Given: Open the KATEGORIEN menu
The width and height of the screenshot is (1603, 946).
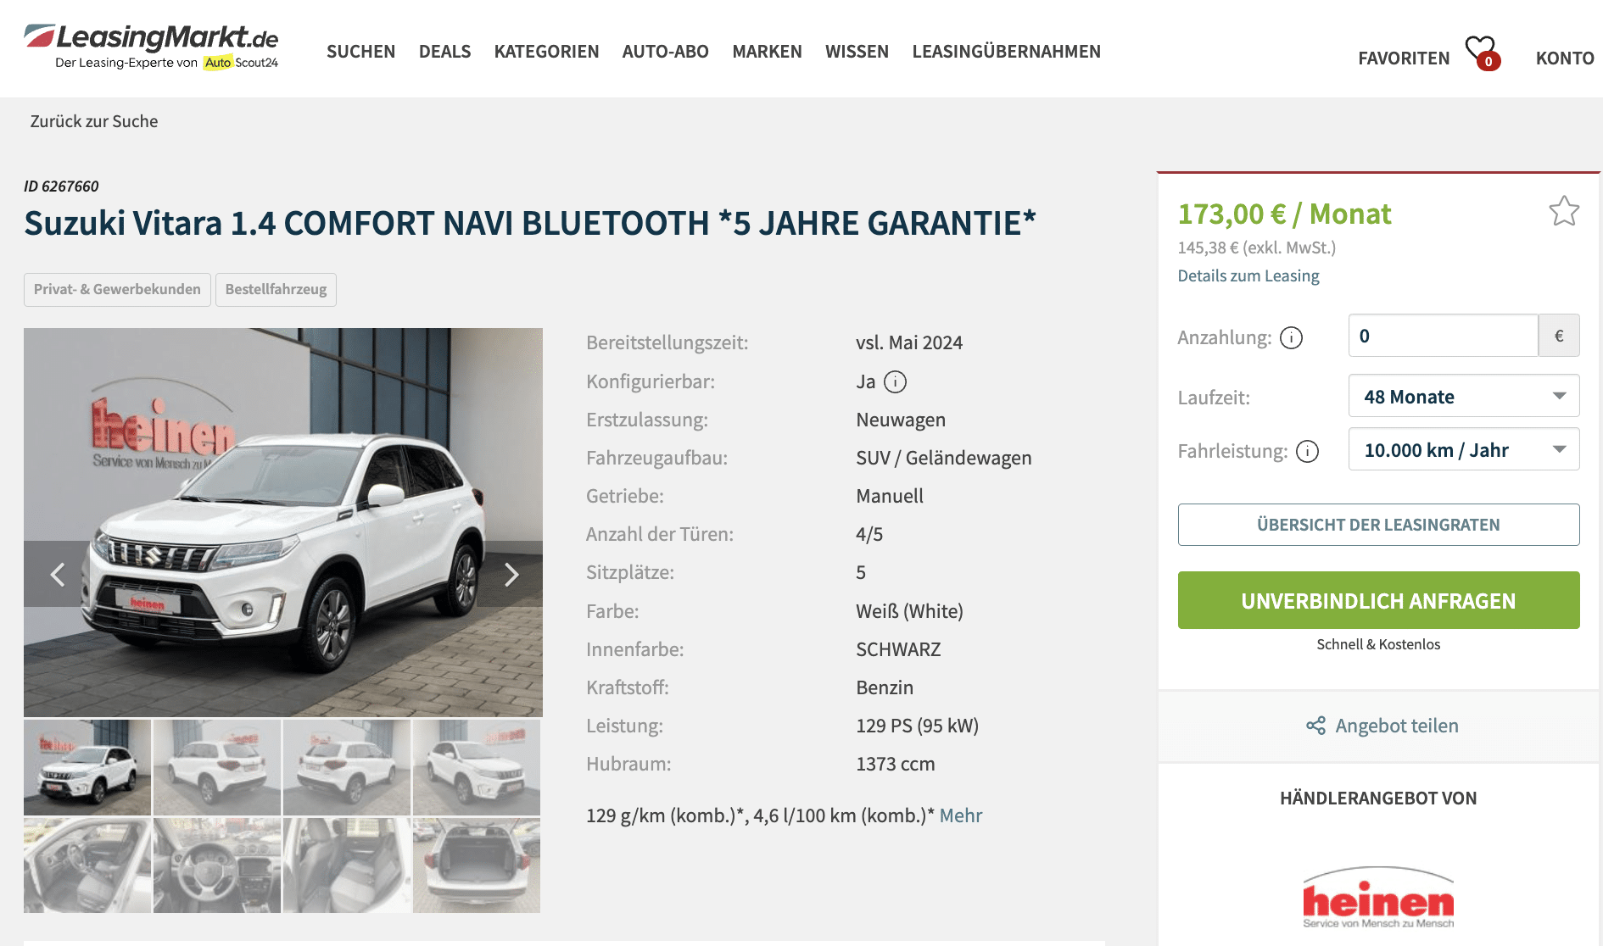Looking at the screenshot, I should pos(546,52).
